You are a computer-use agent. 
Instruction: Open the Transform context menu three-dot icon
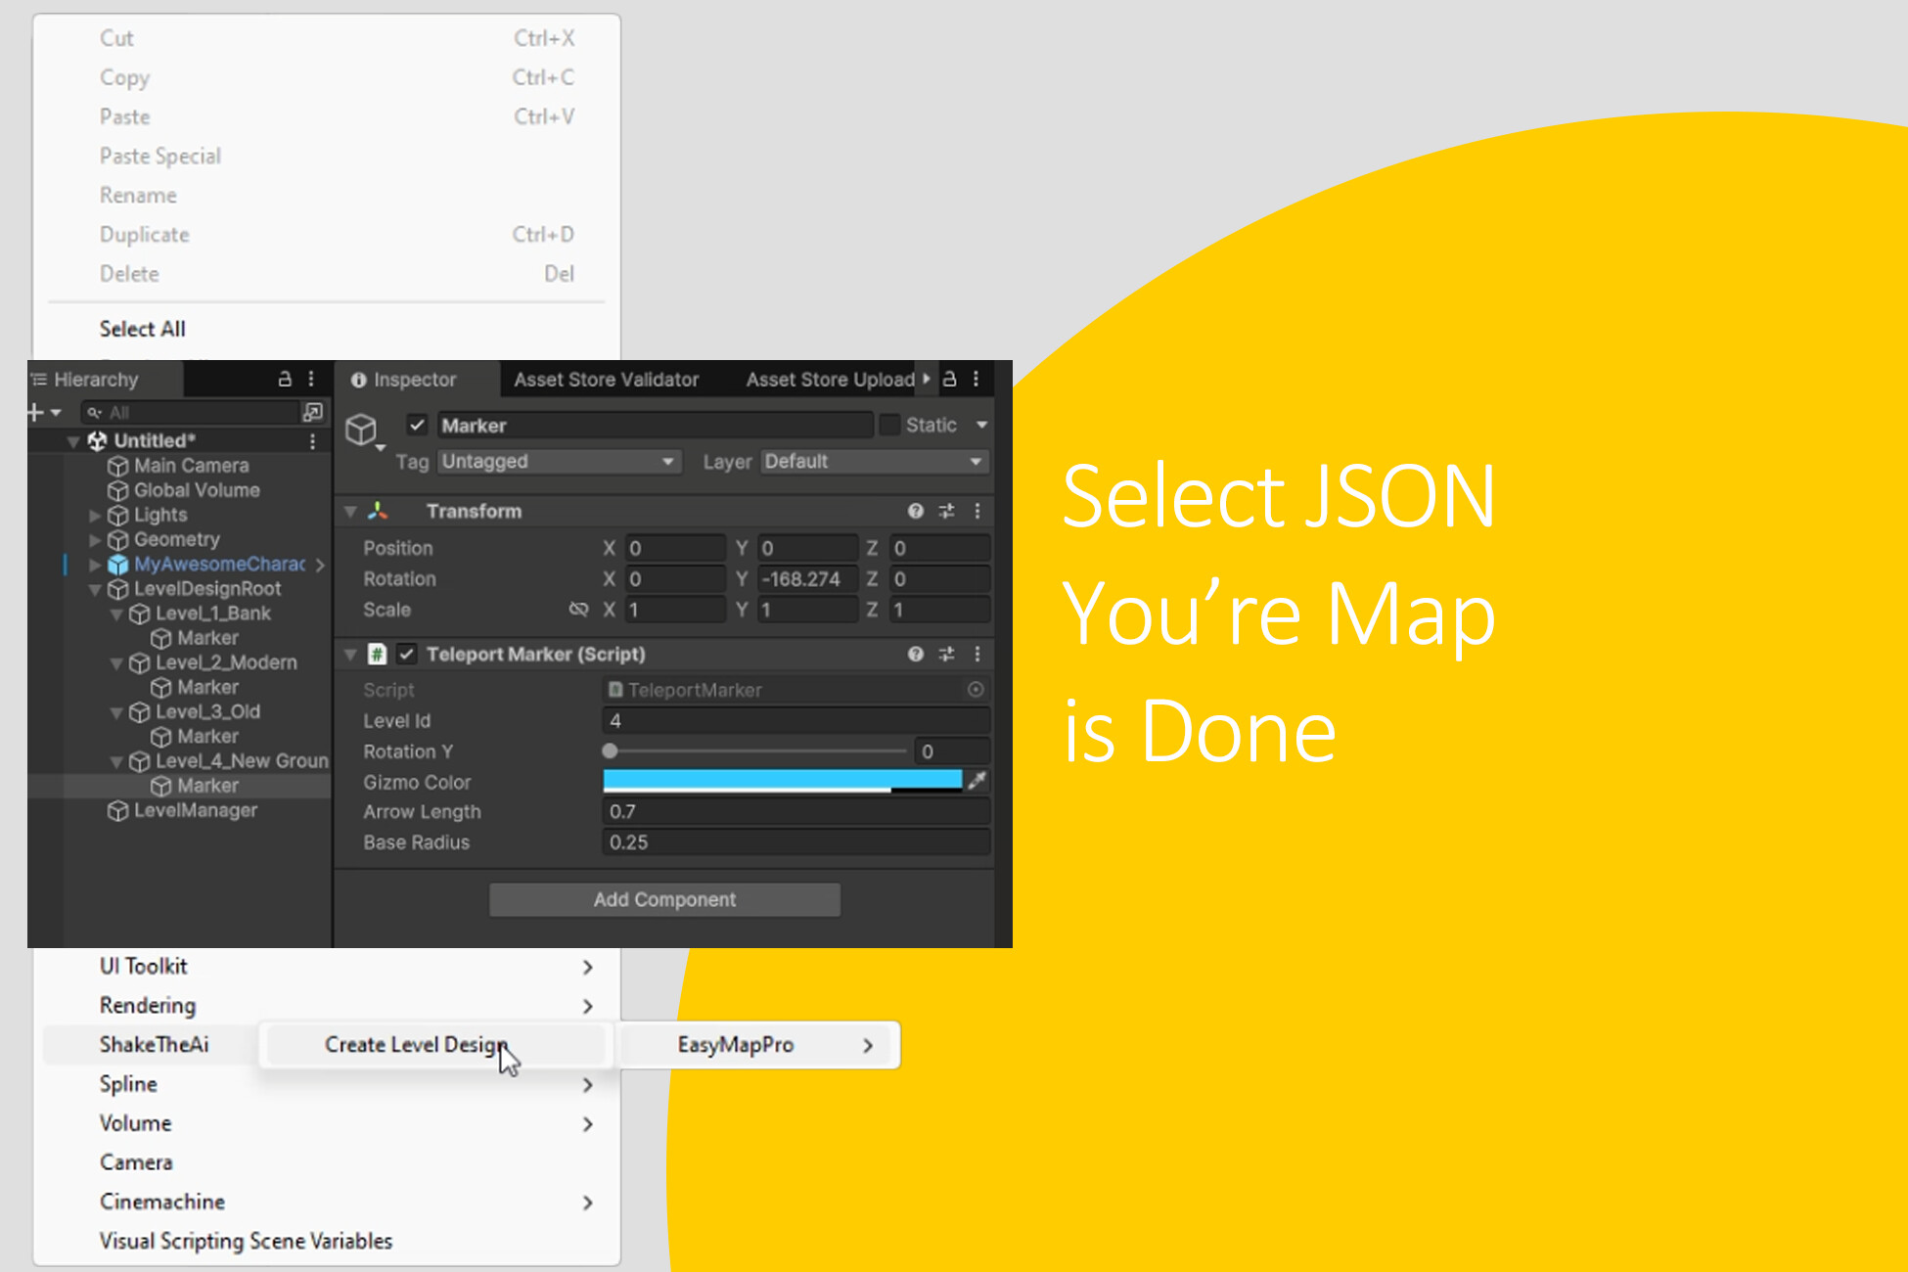(977, 510)
